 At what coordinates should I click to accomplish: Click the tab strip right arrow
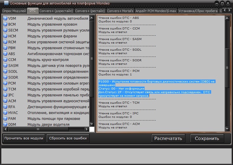pyautogui.click(x=229, y=10)
